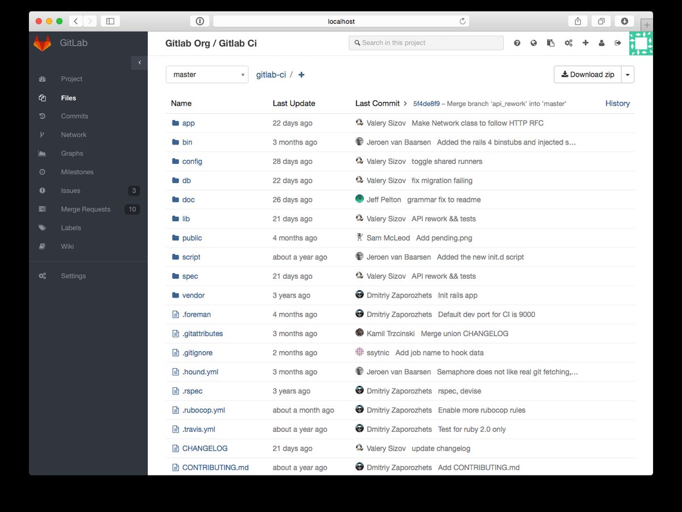
Task: Click the snippets clipboard icon in header
Action: pos(551,43)
